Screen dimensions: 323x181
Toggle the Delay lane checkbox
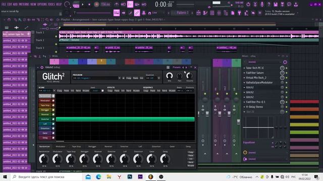(53, 138)
